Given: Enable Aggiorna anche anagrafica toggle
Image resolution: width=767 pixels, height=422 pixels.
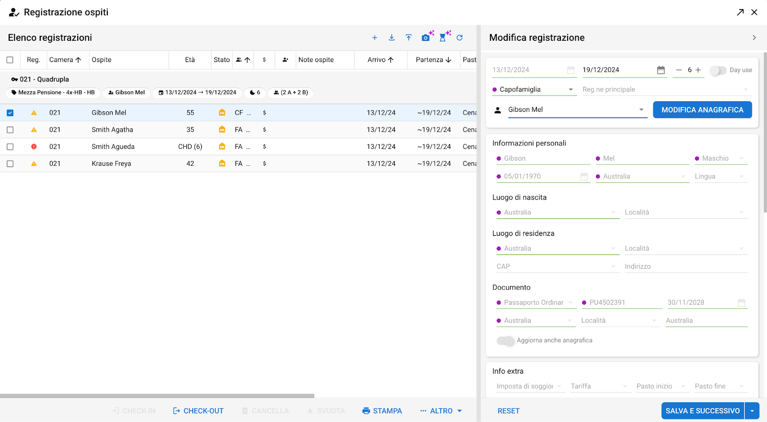Looking at the screenshot, I should click(x=505, y=340).
